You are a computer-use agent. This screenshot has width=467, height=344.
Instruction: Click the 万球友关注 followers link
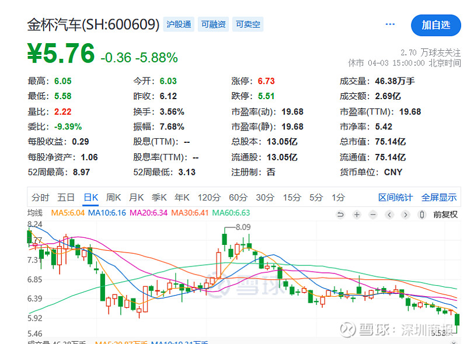point(442,52)
